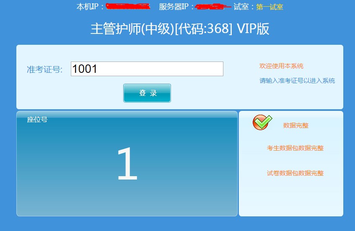Click the 座位号 panel header

tap(37, 119)
